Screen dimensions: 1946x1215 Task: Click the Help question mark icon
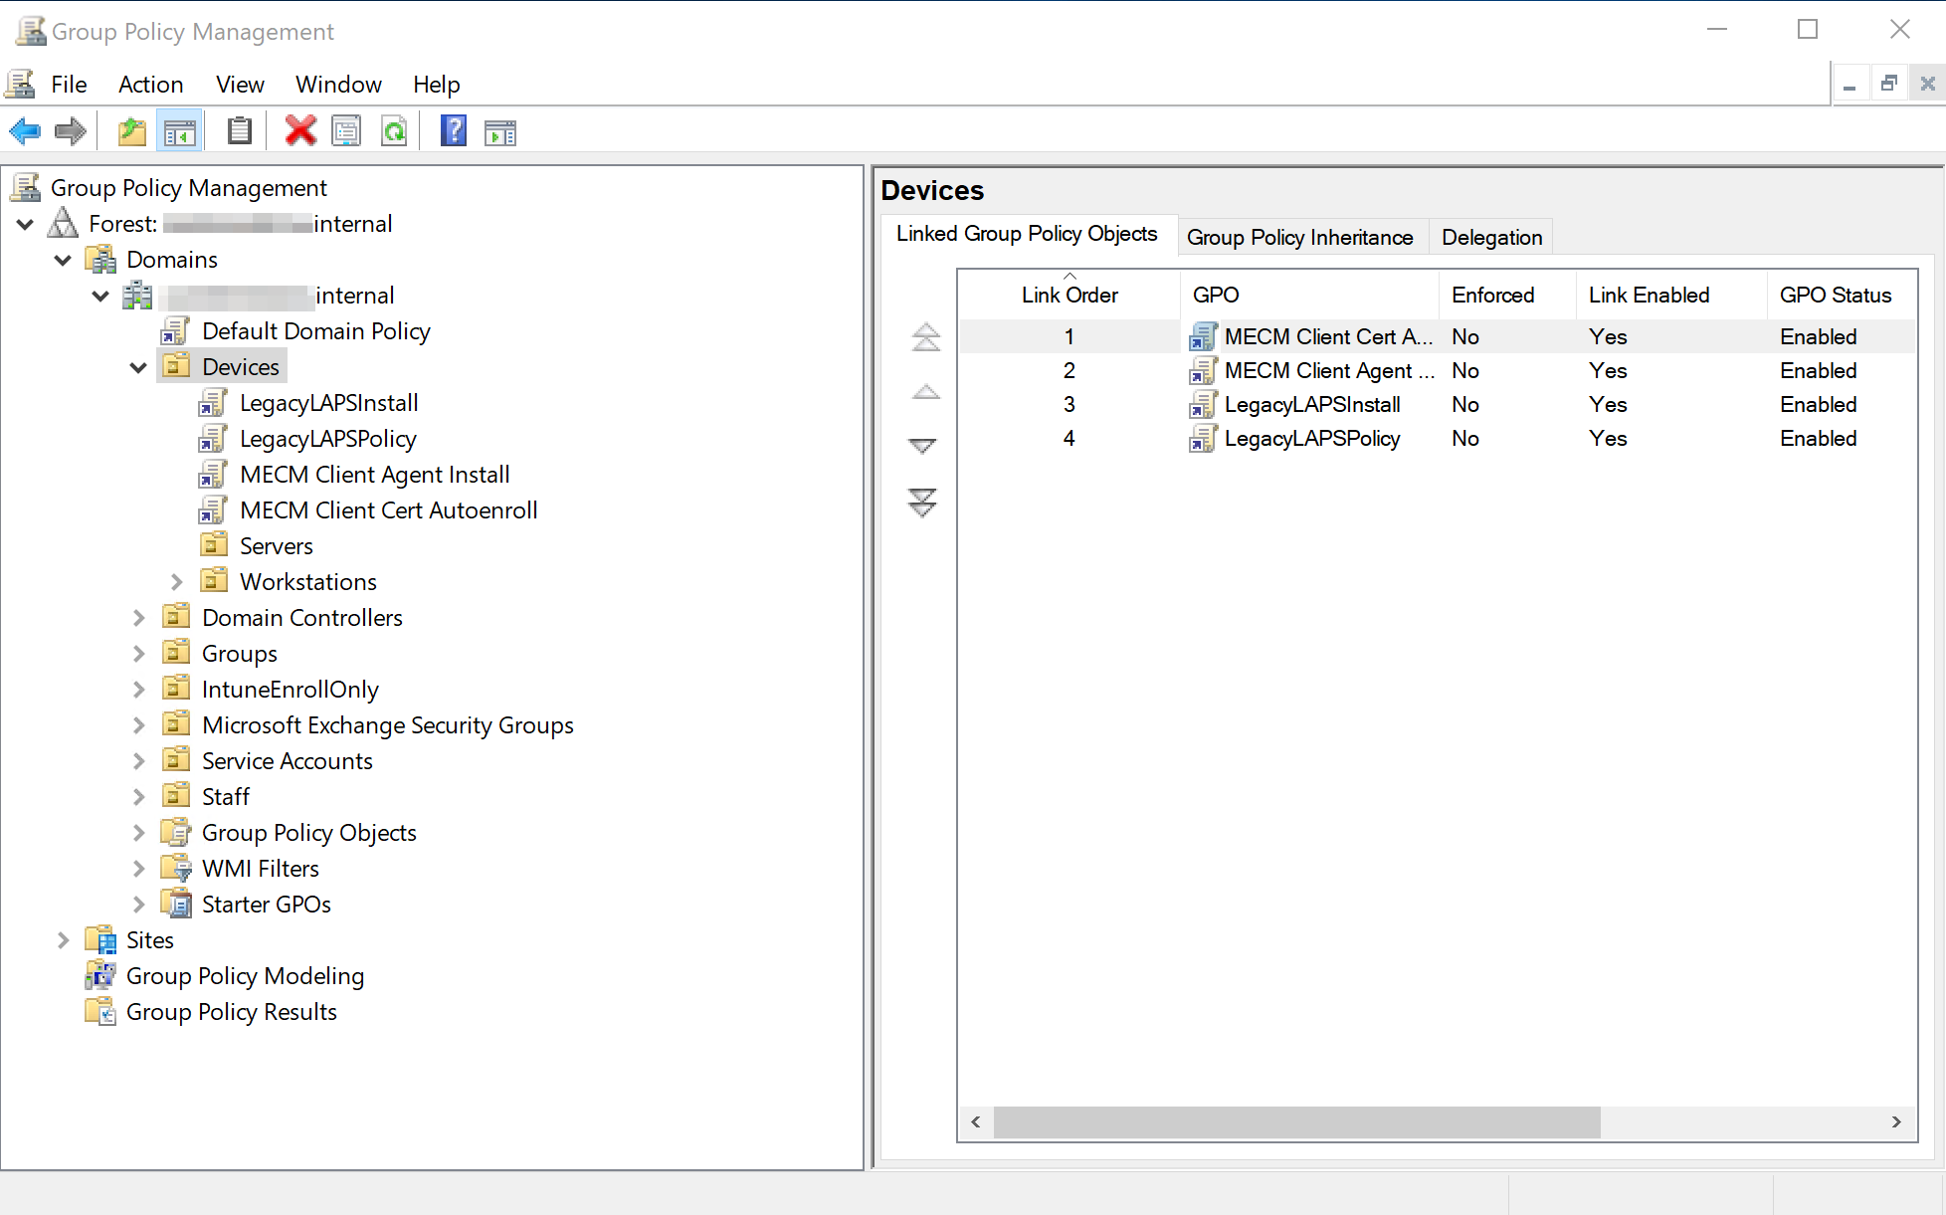tap(453, 130)
